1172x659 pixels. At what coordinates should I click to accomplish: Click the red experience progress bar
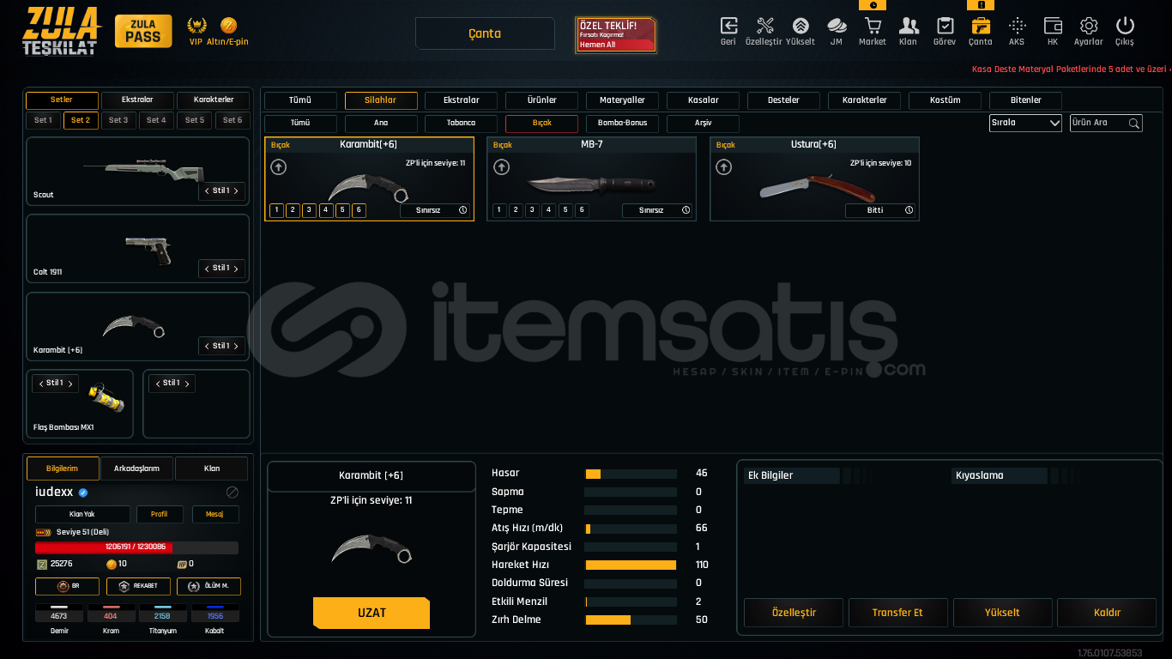(x=136, y=547)
